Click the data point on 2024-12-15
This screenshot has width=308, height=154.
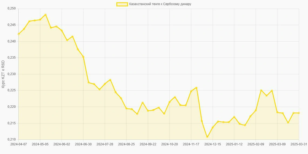click(x=213, y=127)
